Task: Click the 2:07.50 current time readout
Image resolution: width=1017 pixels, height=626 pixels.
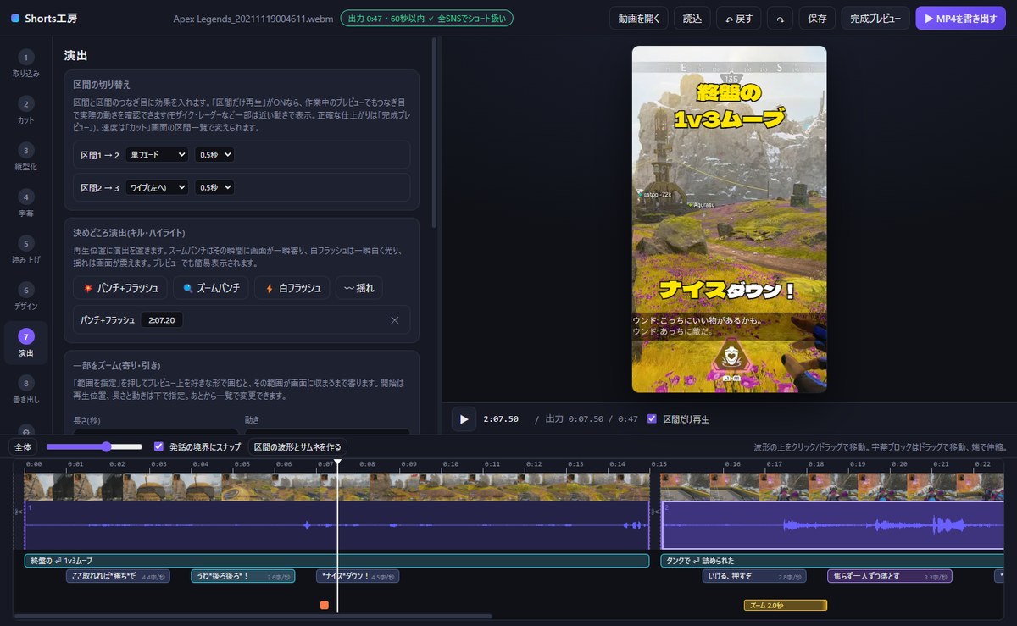Action: coord(501,418)
